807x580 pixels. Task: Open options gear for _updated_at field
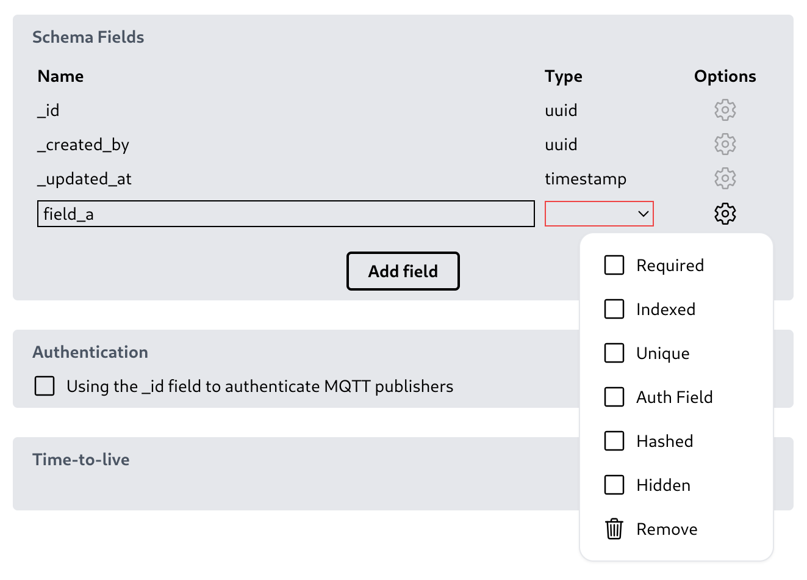(x=725, y=179)
